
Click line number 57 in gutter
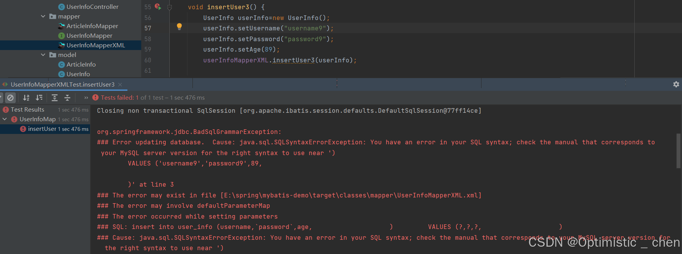point(148,28)
